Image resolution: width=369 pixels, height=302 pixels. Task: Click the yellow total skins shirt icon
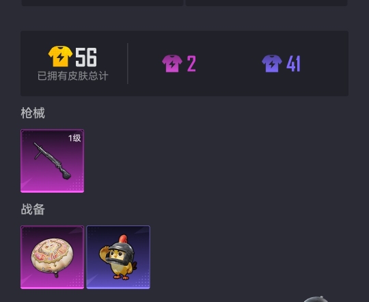pyautogui.click(x=60, y=56)
